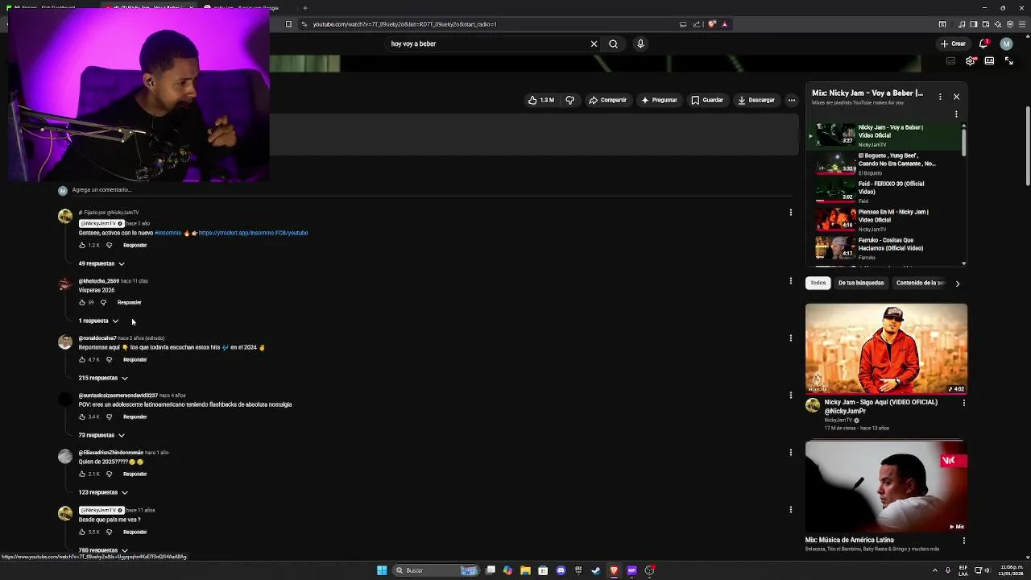1031x580 pixels.
Task: Expand the 215 respuestas replies
Action: [x=103, y=378]
